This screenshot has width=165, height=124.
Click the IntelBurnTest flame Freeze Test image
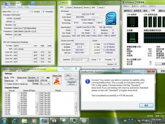(x=57, y=81)
